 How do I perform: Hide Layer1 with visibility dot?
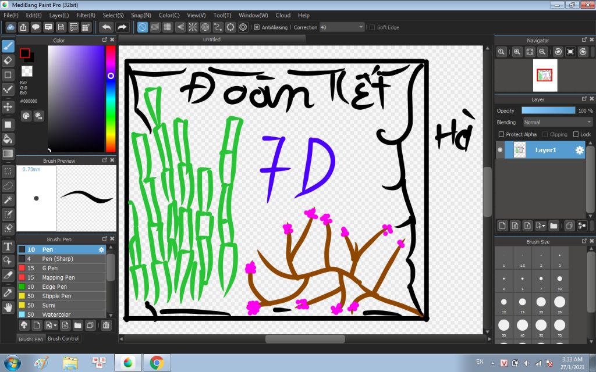coord(500,150)
